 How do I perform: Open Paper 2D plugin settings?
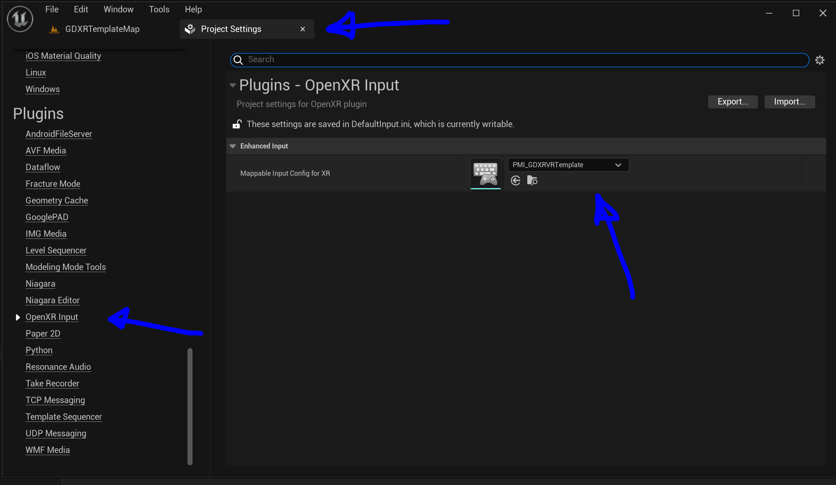[x=43, y=334]
